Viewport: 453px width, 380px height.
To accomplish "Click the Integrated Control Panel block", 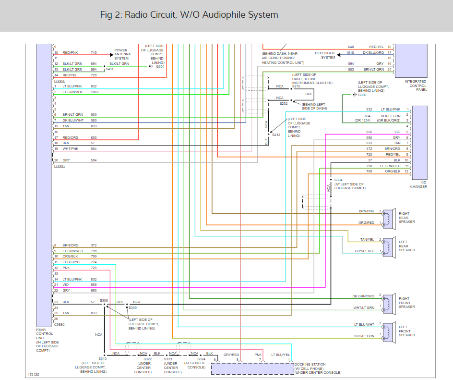I will [x=411, y=61].
